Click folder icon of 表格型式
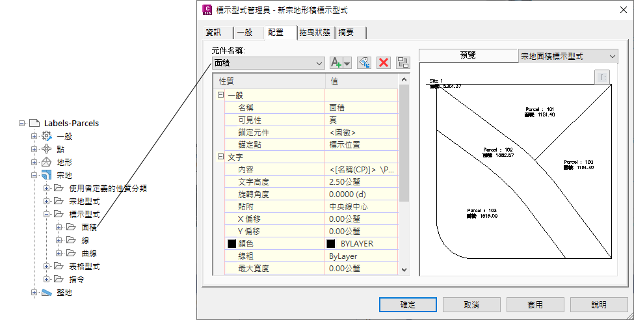 [x=59, y=266]
